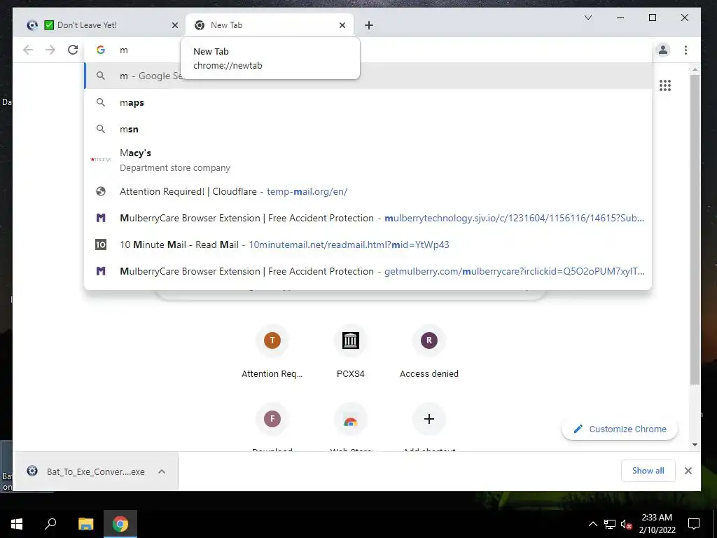Image resolution: width=717 pixels, height=538 pixels.
Task: Open the "Attention Req..." shortcut tile
Action: [x=272, y=351]
